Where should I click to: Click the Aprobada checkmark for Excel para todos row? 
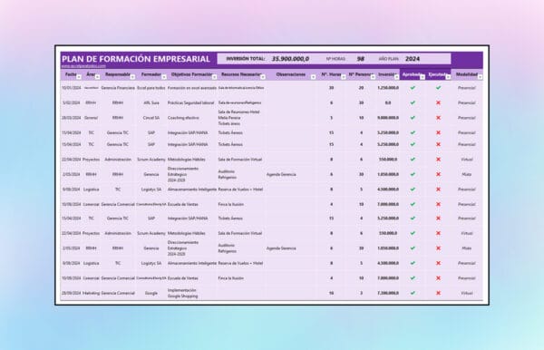click(x=413, y=88)
